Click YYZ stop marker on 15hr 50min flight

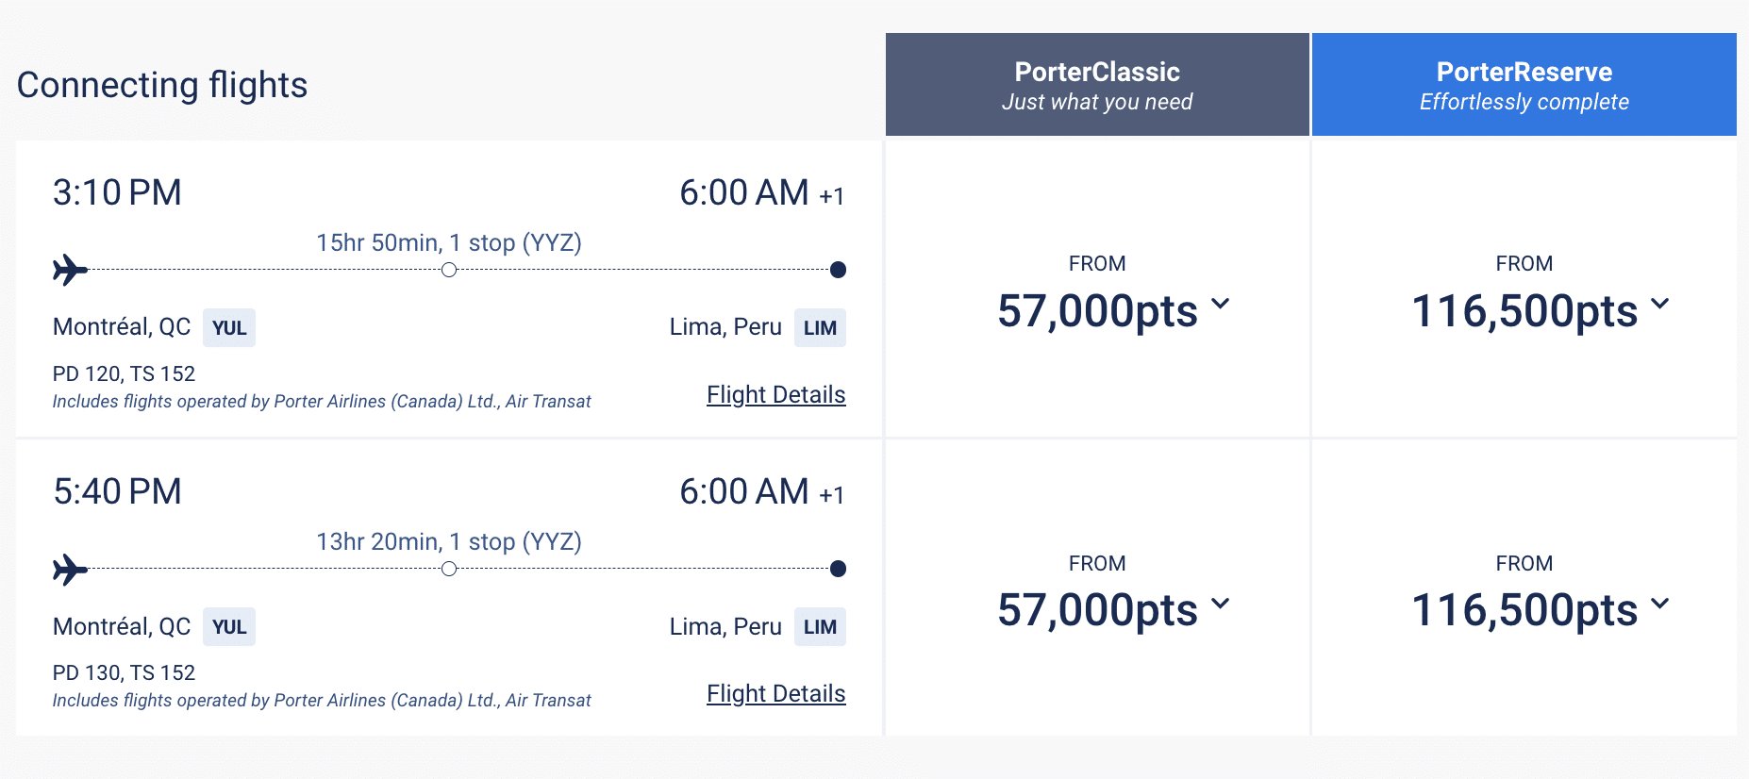point(449,270)
